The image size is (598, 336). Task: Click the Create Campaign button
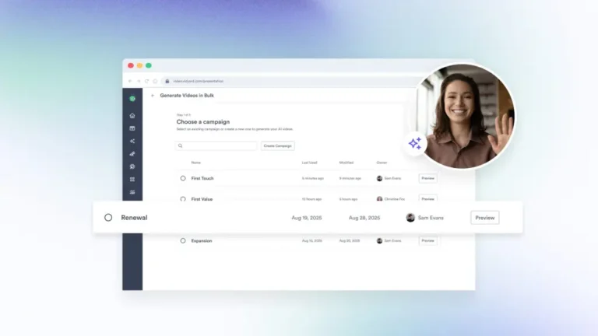pyautogui.click(x=278, y=145)
